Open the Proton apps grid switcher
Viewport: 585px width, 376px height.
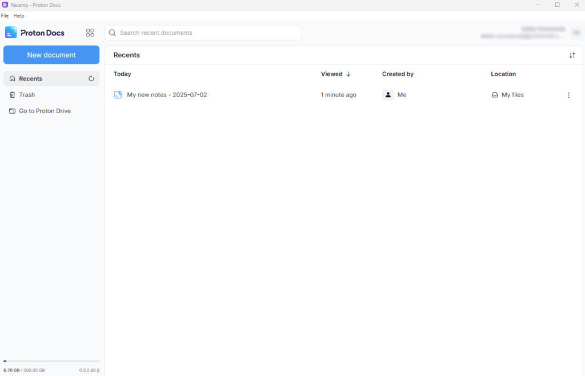90,33
